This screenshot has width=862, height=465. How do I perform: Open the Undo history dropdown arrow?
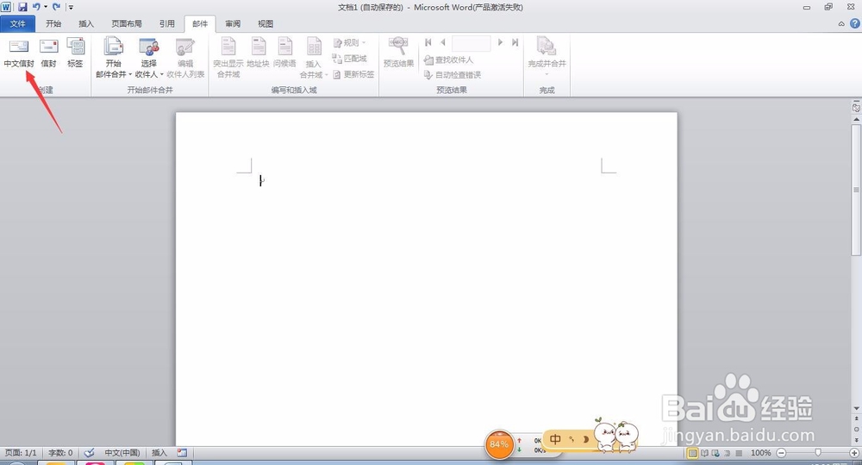(45, 7)
